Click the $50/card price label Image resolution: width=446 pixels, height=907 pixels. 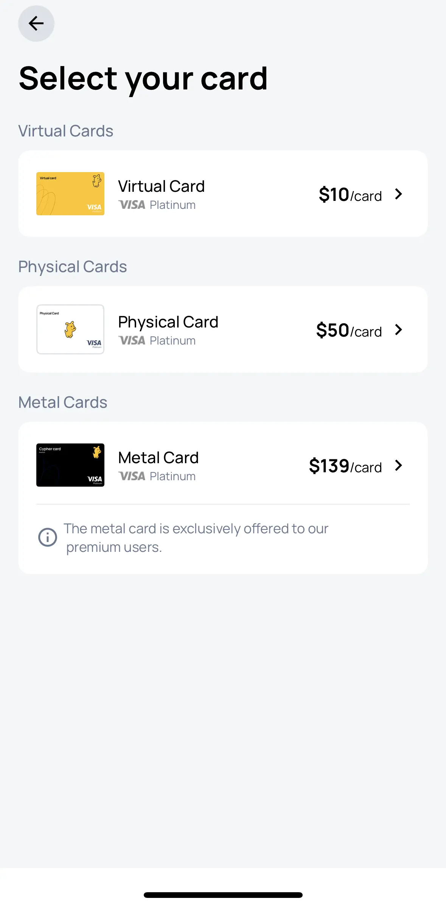pyautogui.click(x=349, y=331)
